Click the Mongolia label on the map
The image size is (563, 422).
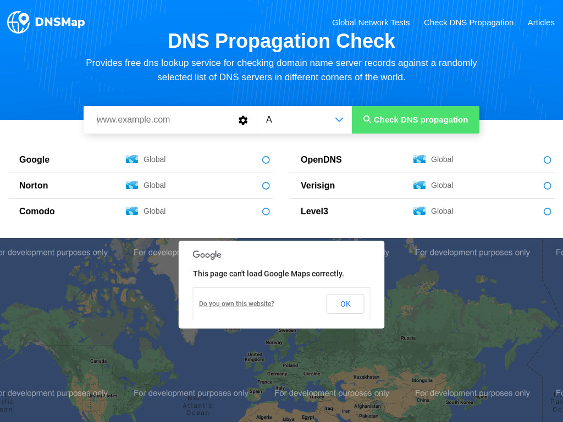[422, 380]
